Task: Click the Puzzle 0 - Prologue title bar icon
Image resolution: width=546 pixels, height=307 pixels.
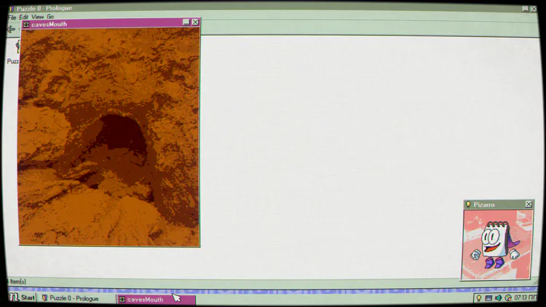Action: point(12,8)
